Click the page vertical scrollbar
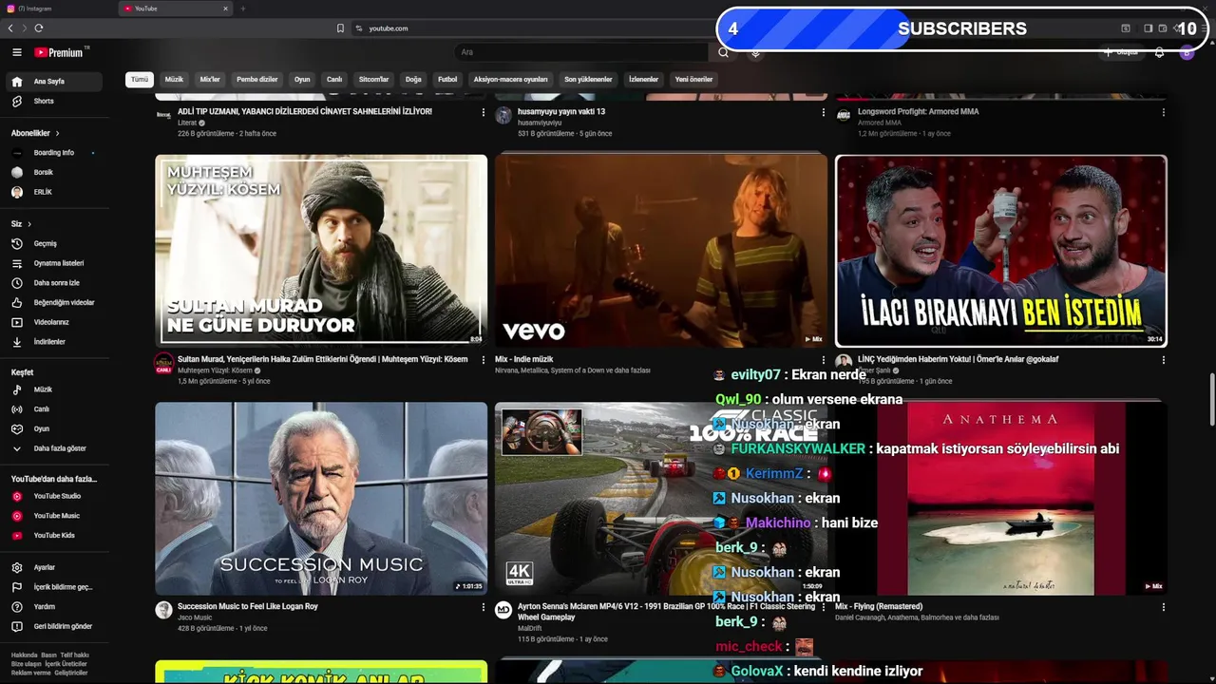This screenshot has width=1216, height=684. coord(1211,401)
